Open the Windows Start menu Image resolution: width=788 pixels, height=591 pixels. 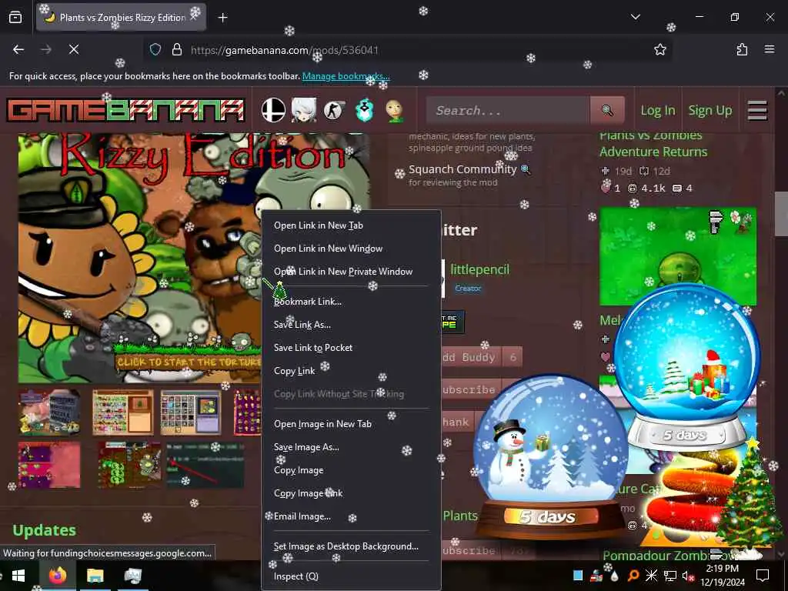click(x=18, y=576)
